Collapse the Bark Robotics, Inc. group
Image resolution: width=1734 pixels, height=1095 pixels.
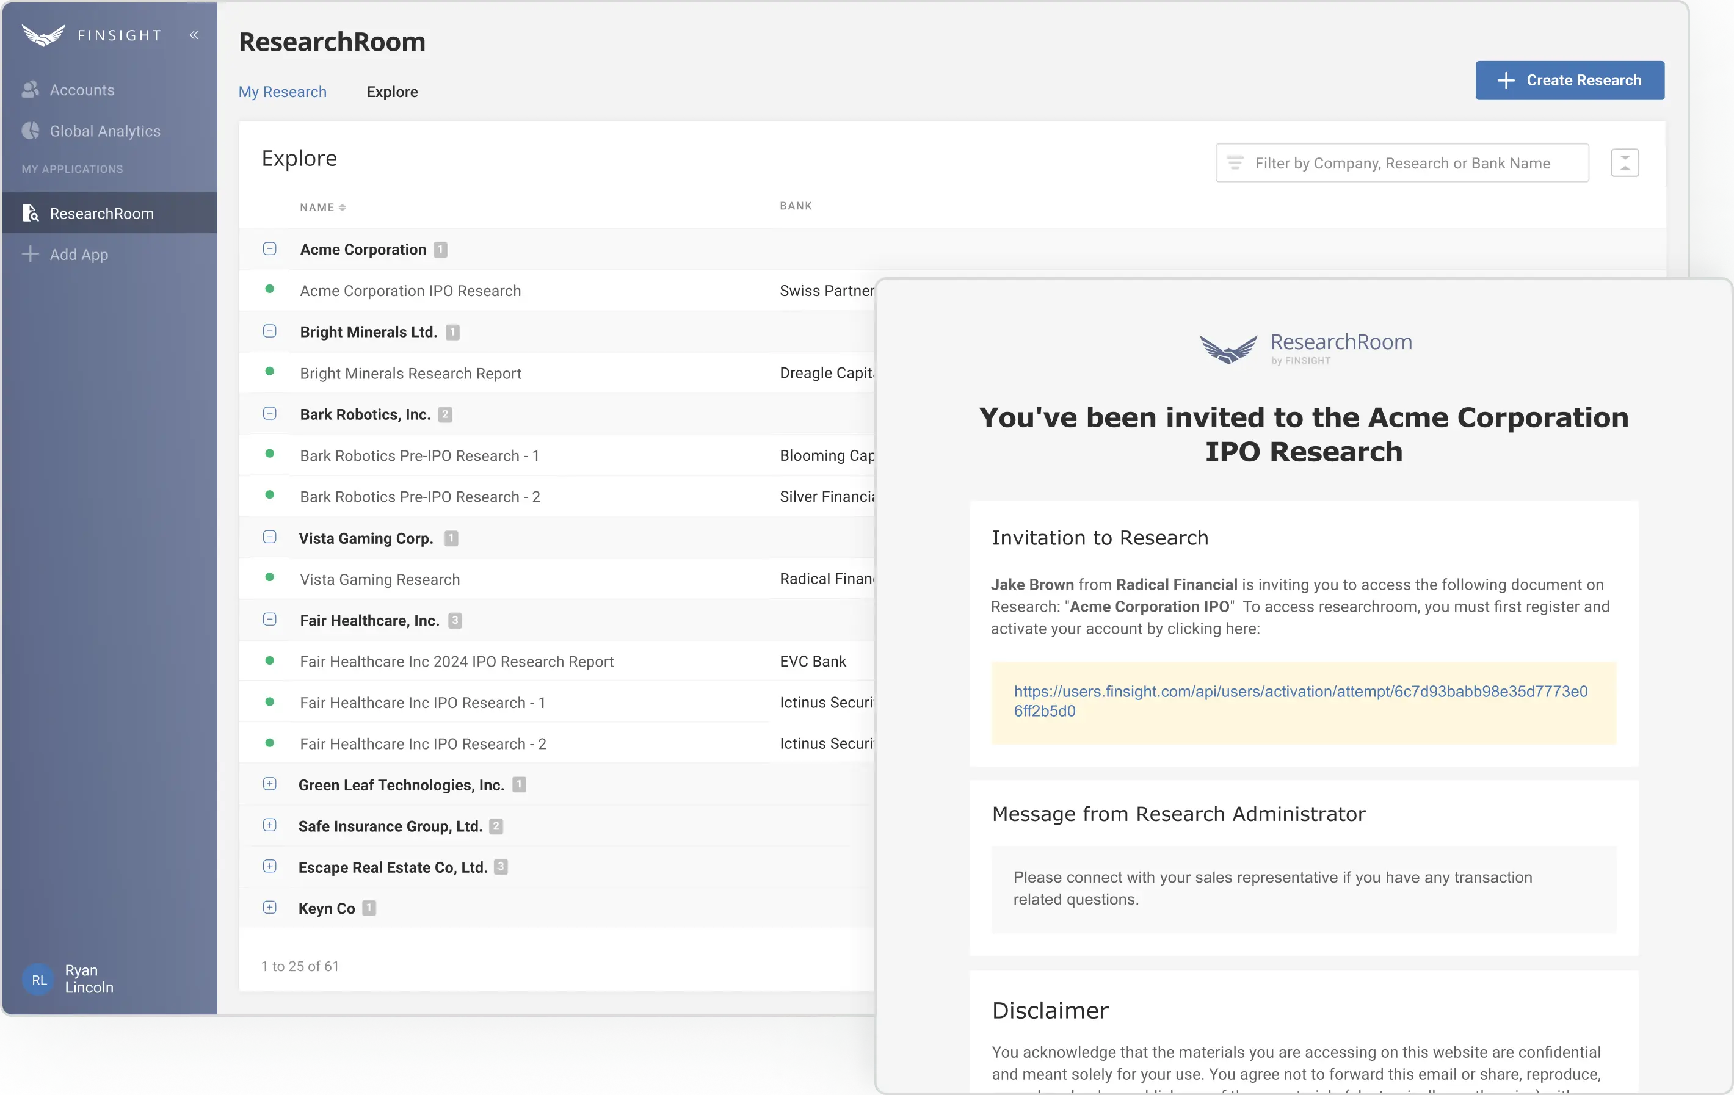(269, 414)
